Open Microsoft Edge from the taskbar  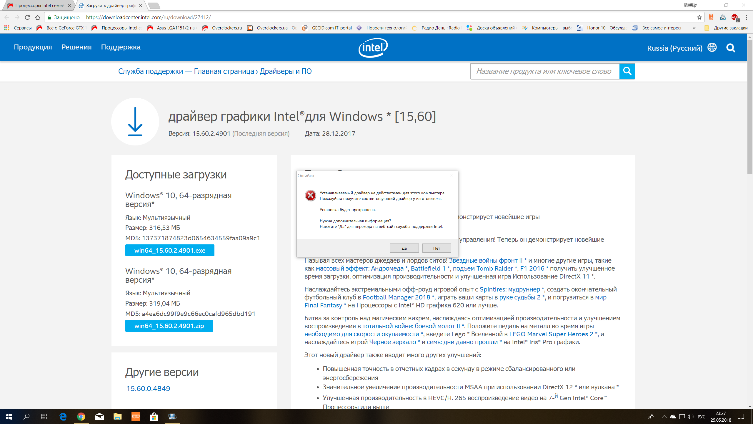(x=63, y=417)
